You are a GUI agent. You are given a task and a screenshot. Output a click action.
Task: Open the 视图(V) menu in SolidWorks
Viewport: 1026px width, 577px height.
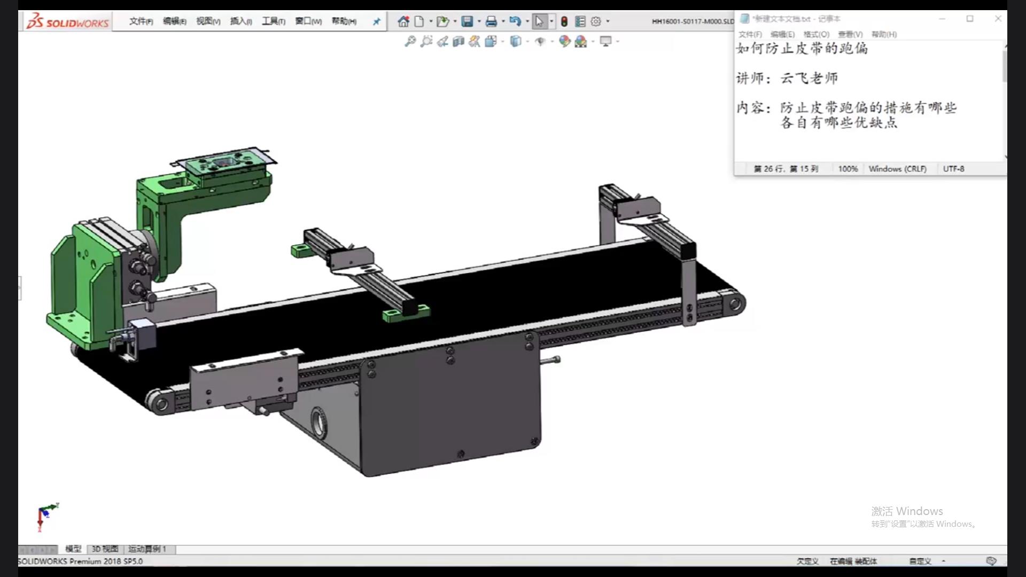coord(208,21)
